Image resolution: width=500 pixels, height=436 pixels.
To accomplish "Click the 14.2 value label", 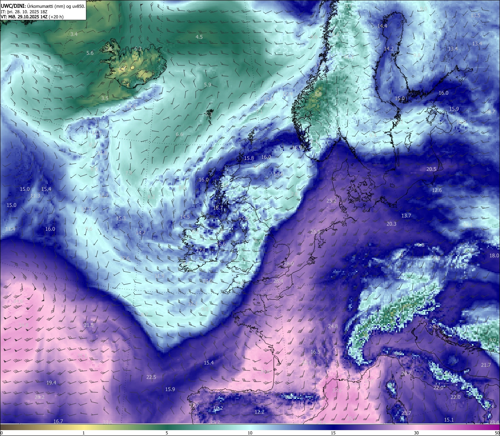I will click(389, 49).
